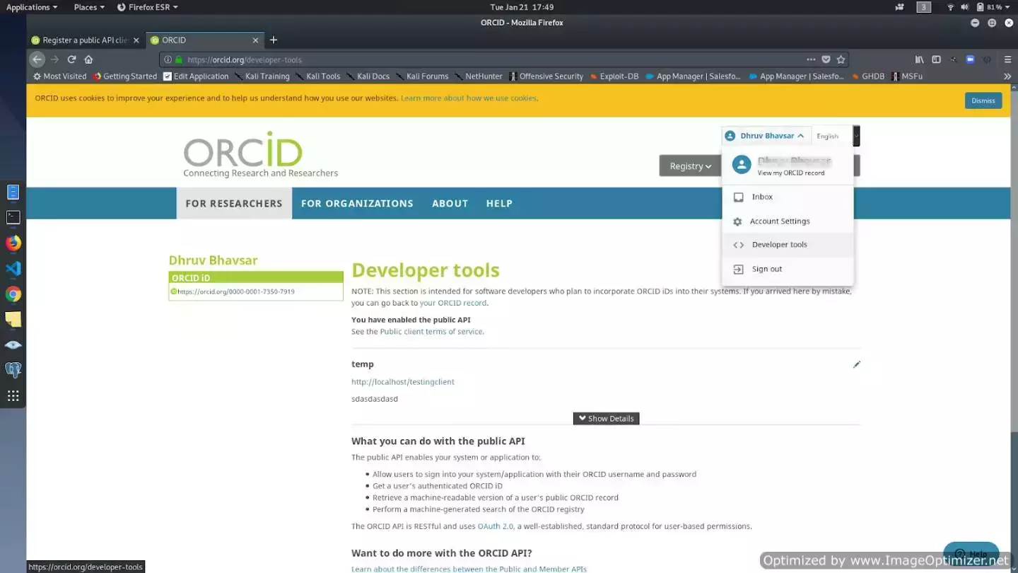Launch Chrome from the dock
This screenshot has width=1018, height=573.
(13, 294)
